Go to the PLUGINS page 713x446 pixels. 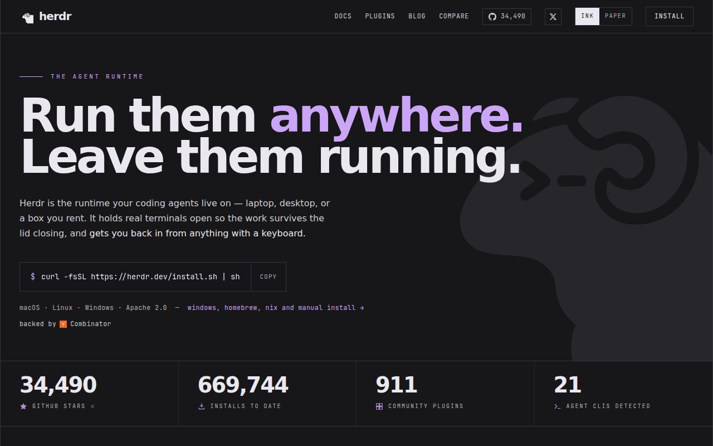pos(380,16)
